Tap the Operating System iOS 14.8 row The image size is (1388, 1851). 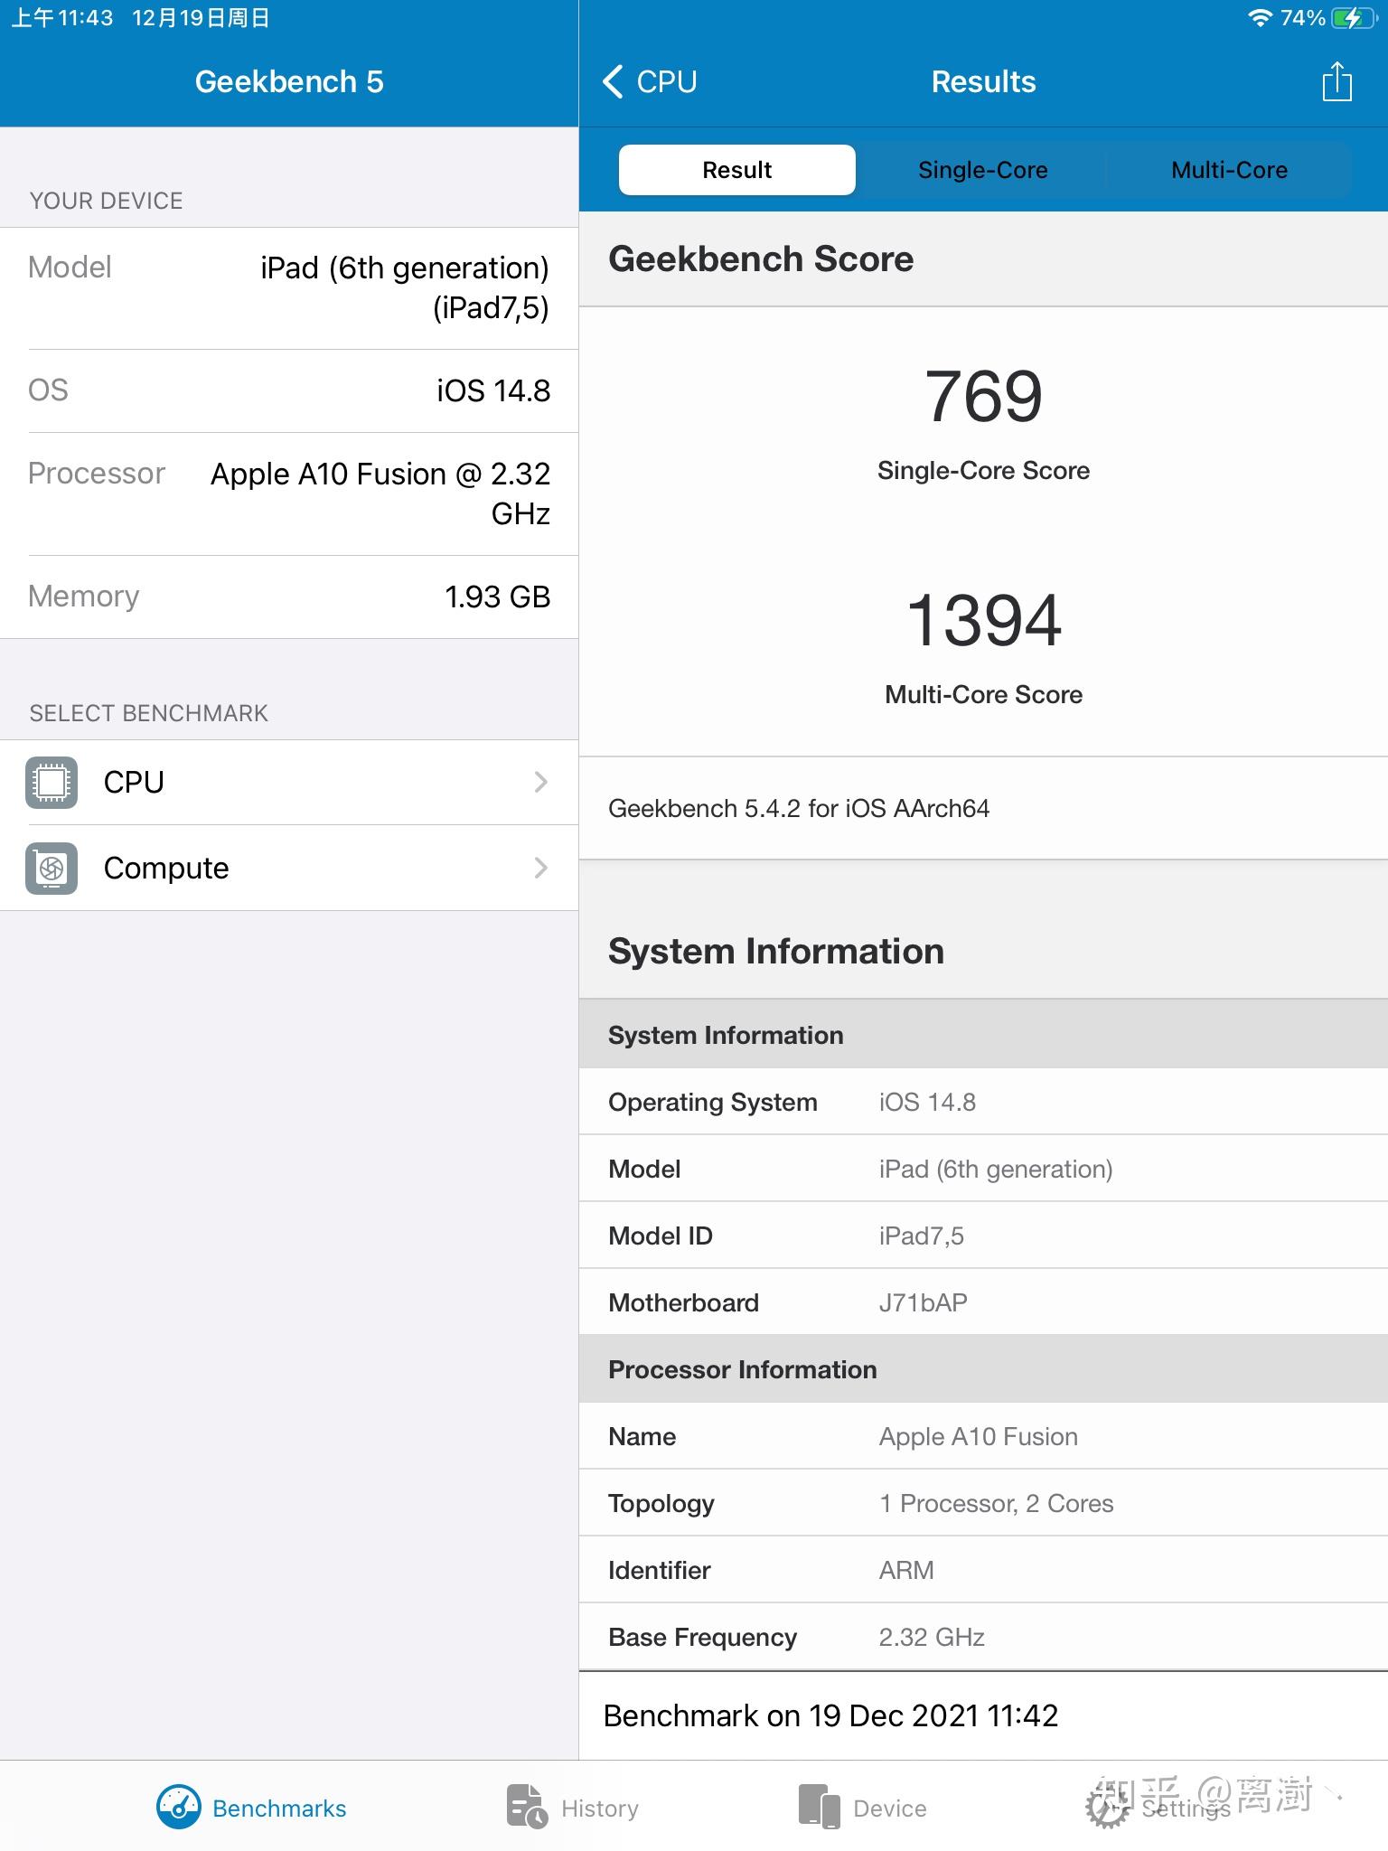click(x=983, y=1102)
